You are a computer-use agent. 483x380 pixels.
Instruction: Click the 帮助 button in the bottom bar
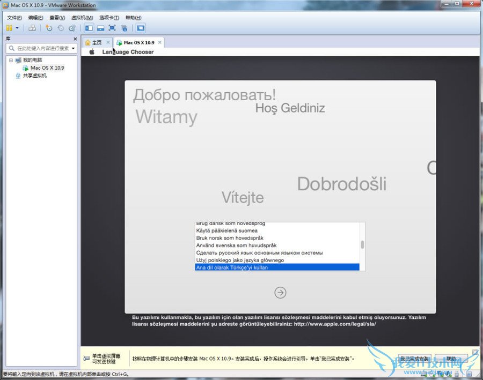pos(451,359)
